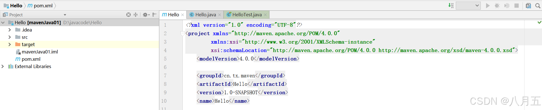Open the run configuration dropdown
This screenshot has width=542, height=110.
pyautogui.click(x=468, y=5)
